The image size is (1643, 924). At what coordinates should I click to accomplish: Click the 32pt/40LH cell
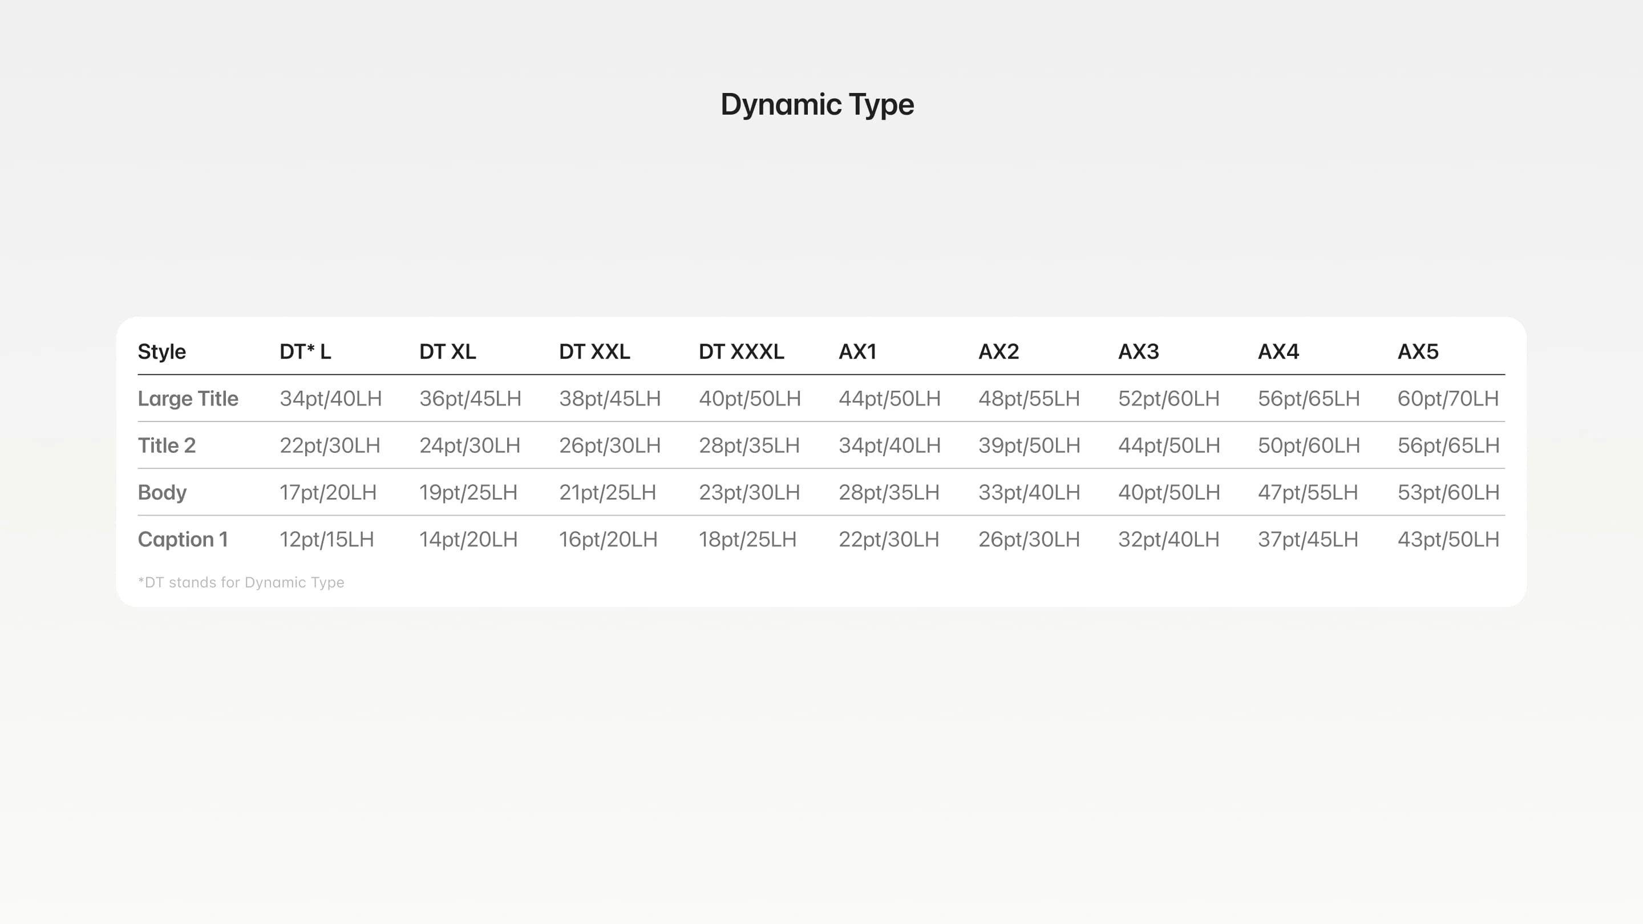[x=1169, y=540]
